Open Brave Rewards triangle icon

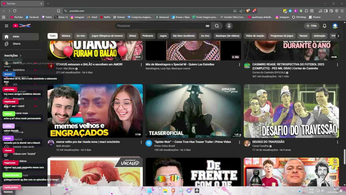pyautogui.click(x=254, y=11)
